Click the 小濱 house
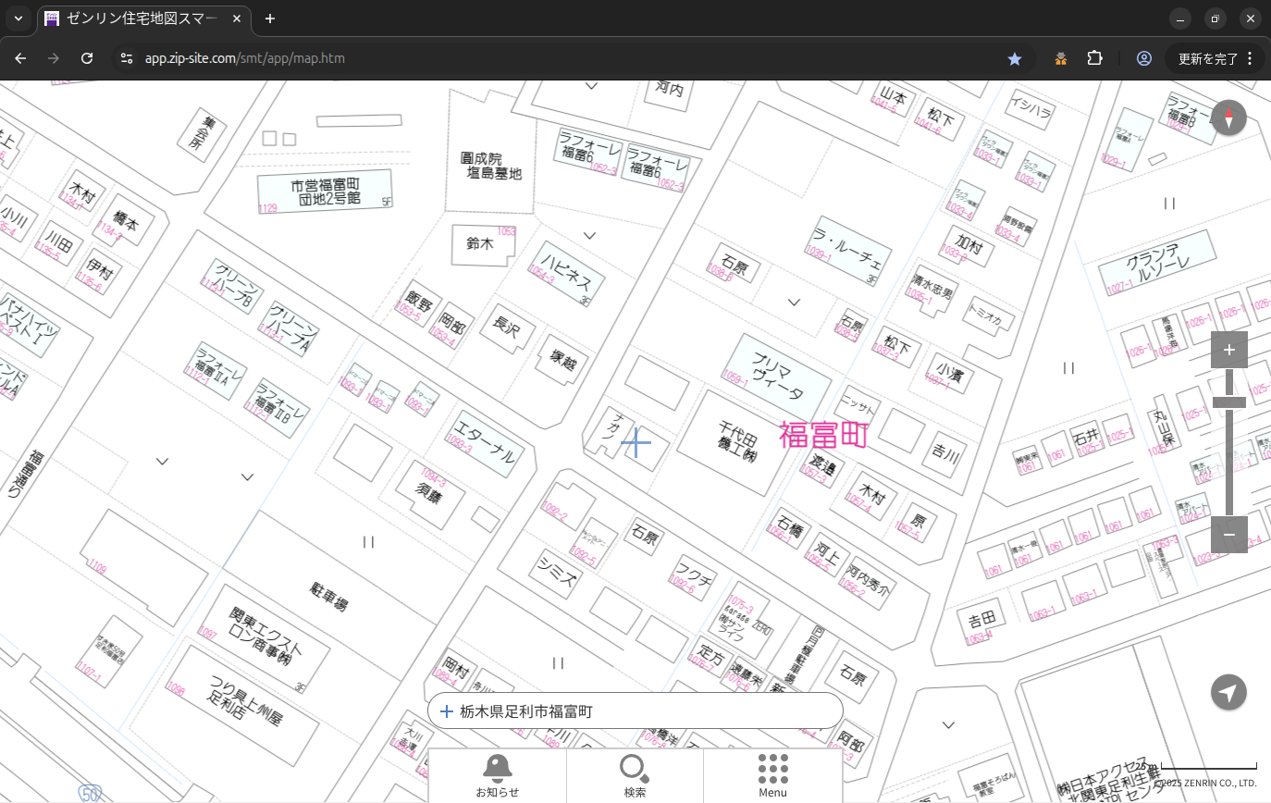The height and width of the screenshot is (803, 1271). [x=948, y=372]
